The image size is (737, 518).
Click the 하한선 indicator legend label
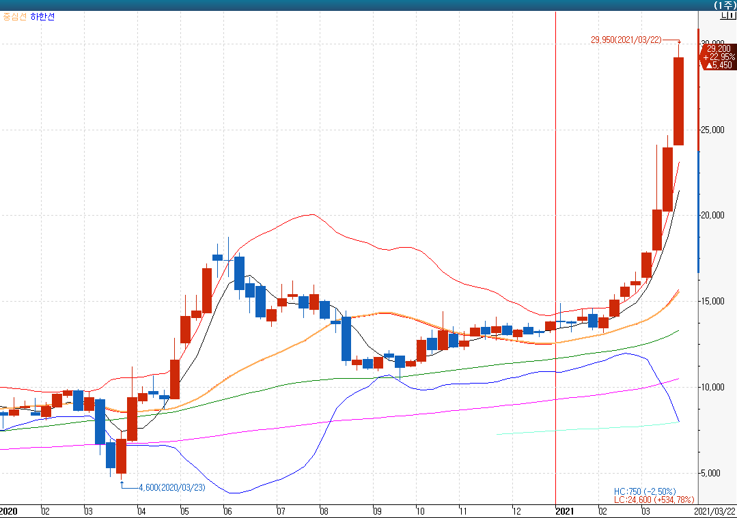click(42, 16)
